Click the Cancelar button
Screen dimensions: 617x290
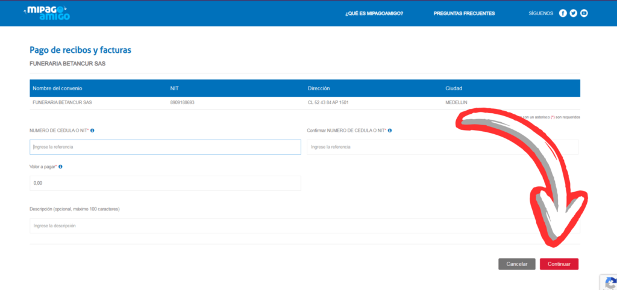(516, 264)
